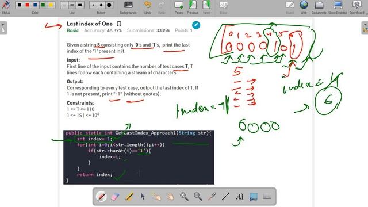Click the Input: heading

(x=73, y=60)
